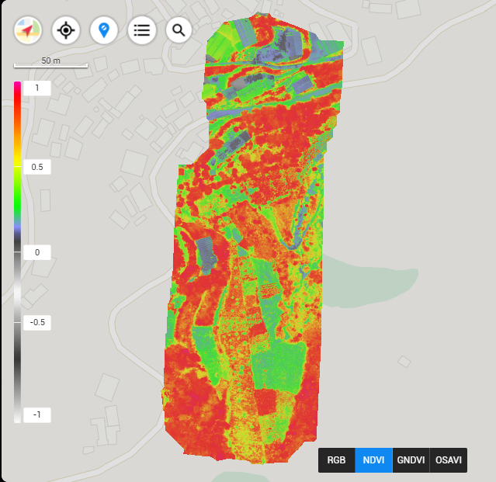This screenshot has height=482, width=496.
Task: Enable the GNDVI index view
Action: [411, 460]
